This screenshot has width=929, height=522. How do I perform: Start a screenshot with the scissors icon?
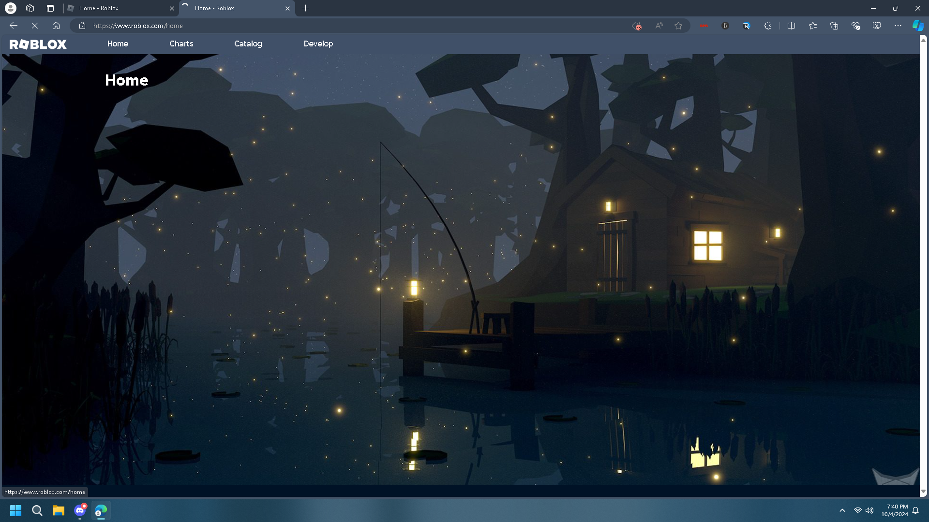pos(877,26)
